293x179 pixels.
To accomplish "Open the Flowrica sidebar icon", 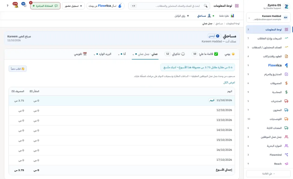I will [x=286, y=65].
